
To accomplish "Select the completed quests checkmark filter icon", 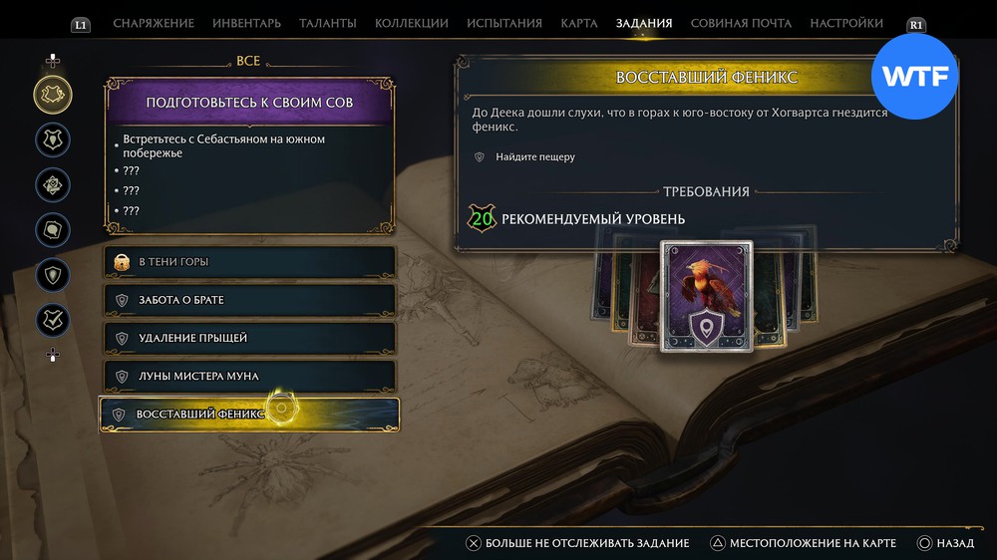I will pyautogui.click(x=53, y=321).
